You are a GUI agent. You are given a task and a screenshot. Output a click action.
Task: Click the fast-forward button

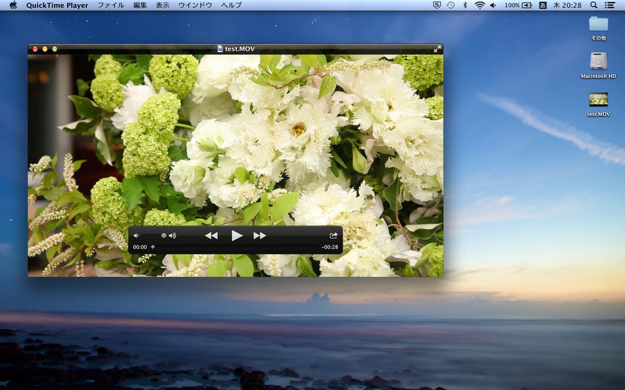pos(260,235)
